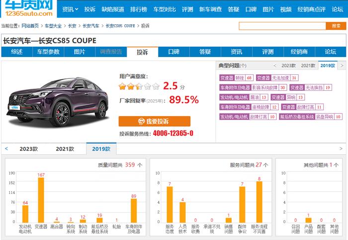Switch to the 经销商 tab
Image resolution: width=348 pixels, height=240 pixels.
[x=299, y=52]
